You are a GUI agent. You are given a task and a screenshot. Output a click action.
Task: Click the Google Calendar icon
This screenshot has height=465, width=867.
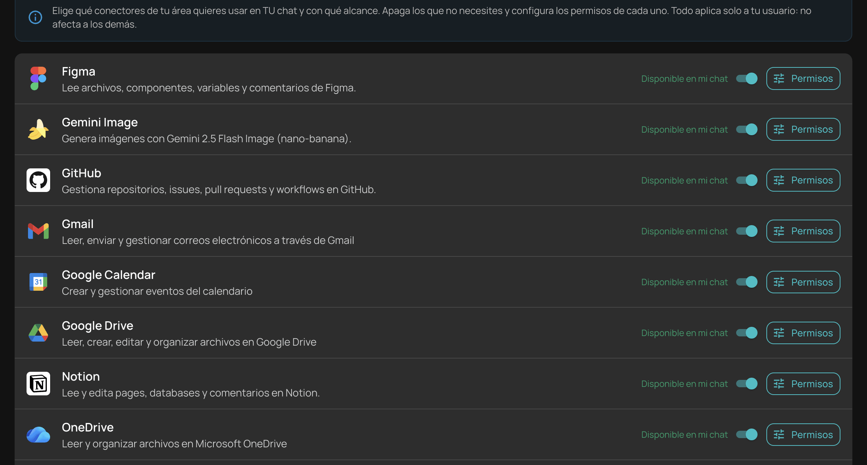[38, 282]
